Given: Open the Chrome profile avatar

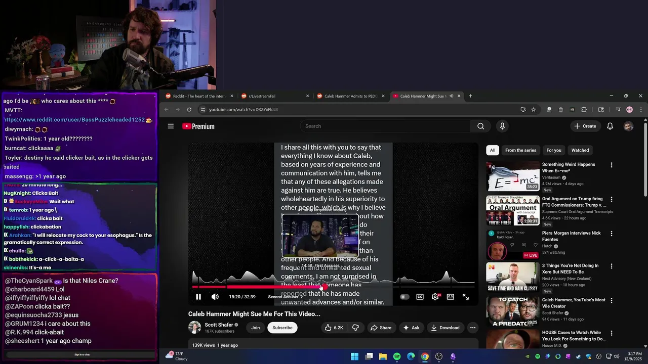Looking at the screenshot, I should click(629, 110).
